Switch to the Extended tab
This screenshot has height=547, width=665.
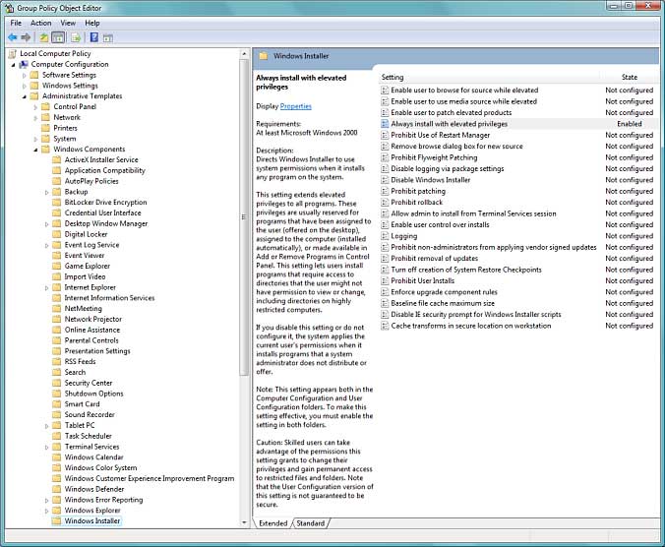click(x=272, y=523)
